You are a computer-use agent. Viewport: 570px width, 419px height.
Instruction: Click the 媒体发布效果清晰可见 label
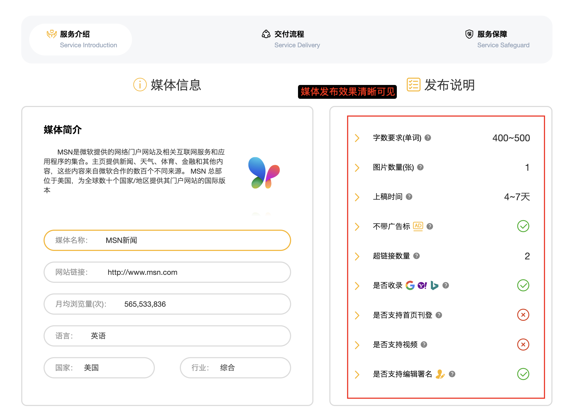tap(347, 92)
